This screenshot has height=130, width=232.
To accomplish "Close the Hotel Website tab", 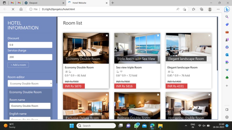I will 107,3.
